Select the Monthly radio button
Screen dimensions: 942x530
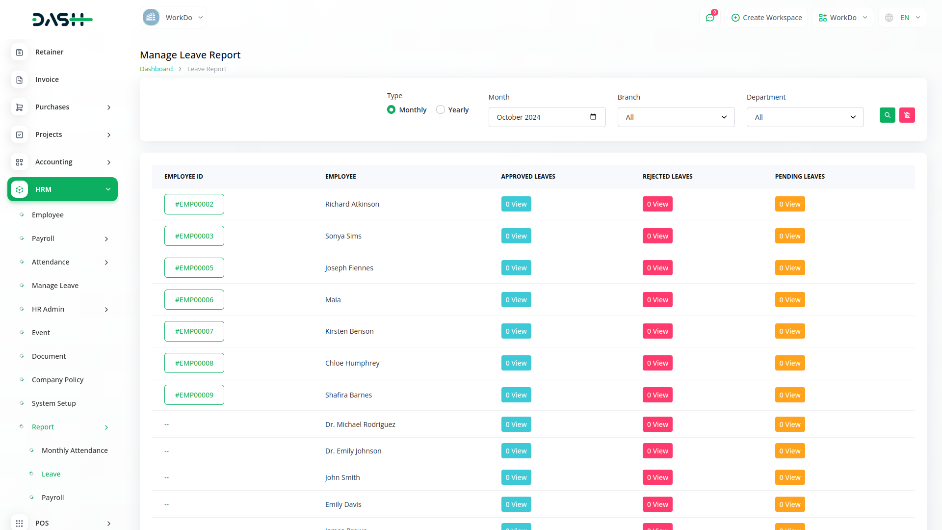[391, 109]
